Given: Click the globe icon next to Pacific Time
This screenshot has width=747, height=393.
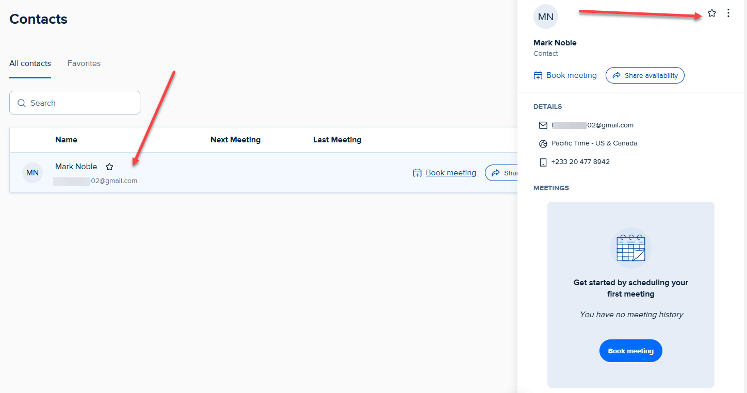Looking at the screenshot, I should point(543,143).
